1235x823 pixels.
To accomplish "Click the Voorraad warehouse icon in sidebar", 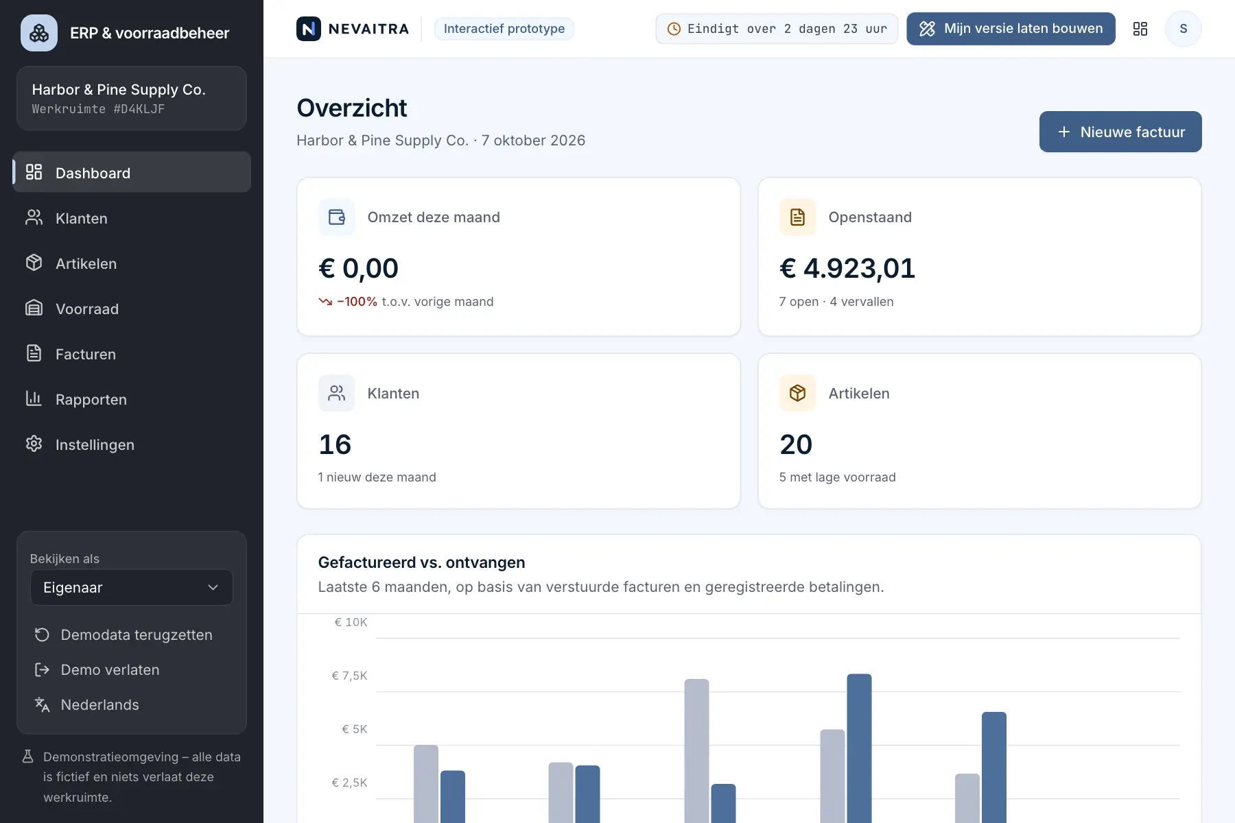I will click(x=34, y=308).
